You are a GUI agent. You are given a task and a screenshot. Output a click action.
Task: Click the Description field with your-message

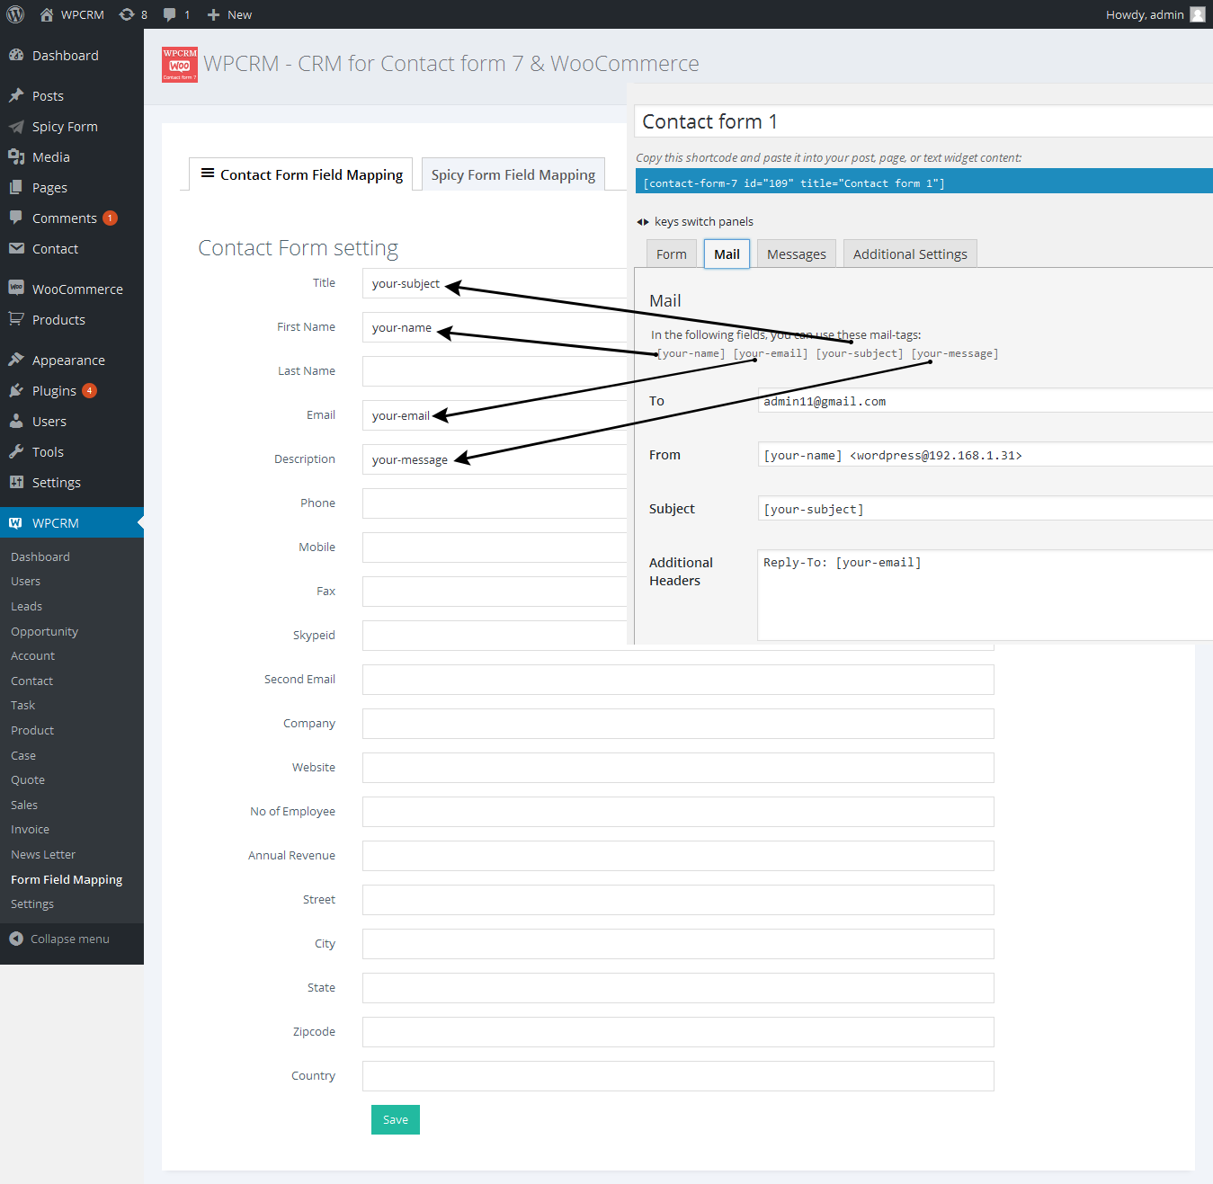[495, 459]
